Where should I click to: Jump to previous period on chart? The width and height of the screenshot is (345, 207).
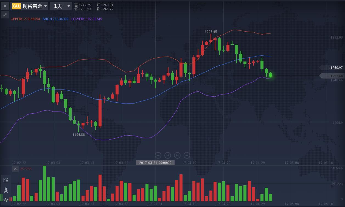(168, 155)
